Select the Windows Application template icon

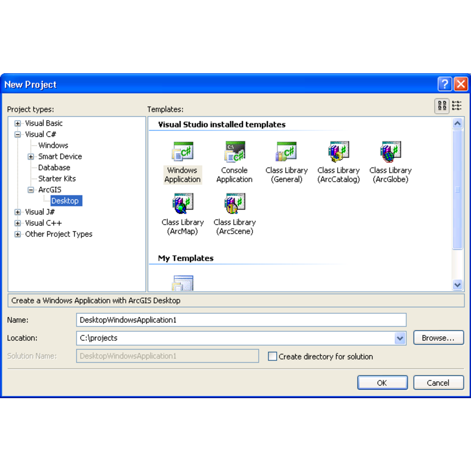(x=183, y=152)
